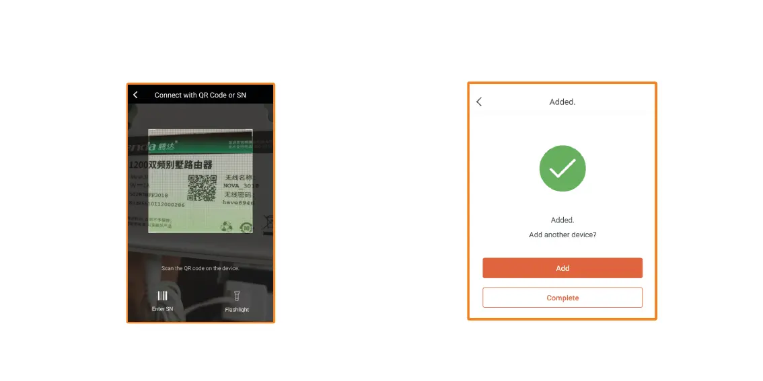Click the Complete button
The width and height of the screenshot is (763, 381).
click(562, 298)
